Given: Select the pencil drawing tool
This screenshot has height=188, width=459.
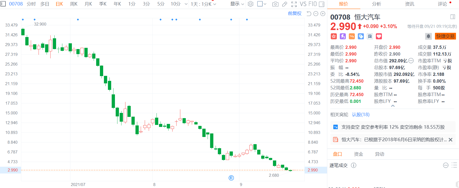Looking at the screenshot, I should 284,4.
